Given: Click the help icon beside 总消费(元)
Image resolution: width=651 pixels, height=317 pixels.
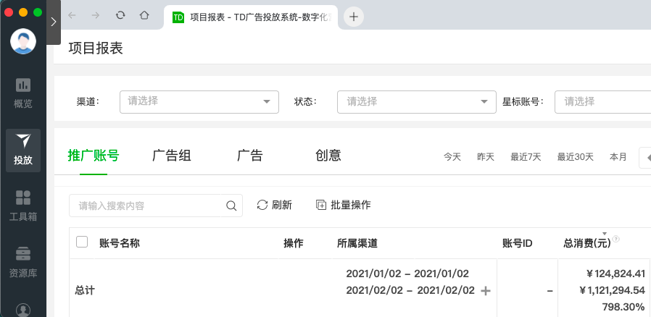Looking at the screenshot, I should coord(616,239).
